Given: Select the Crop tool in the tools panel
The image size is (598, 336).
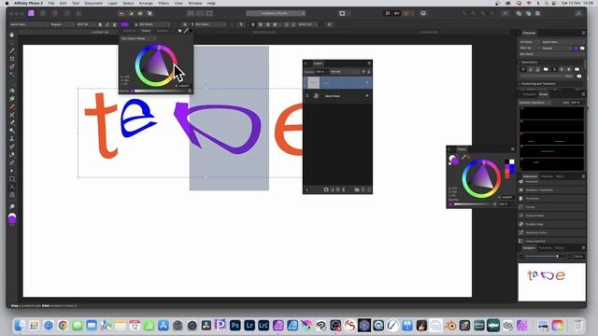Looking at the screenshot, I should point(12,59).
